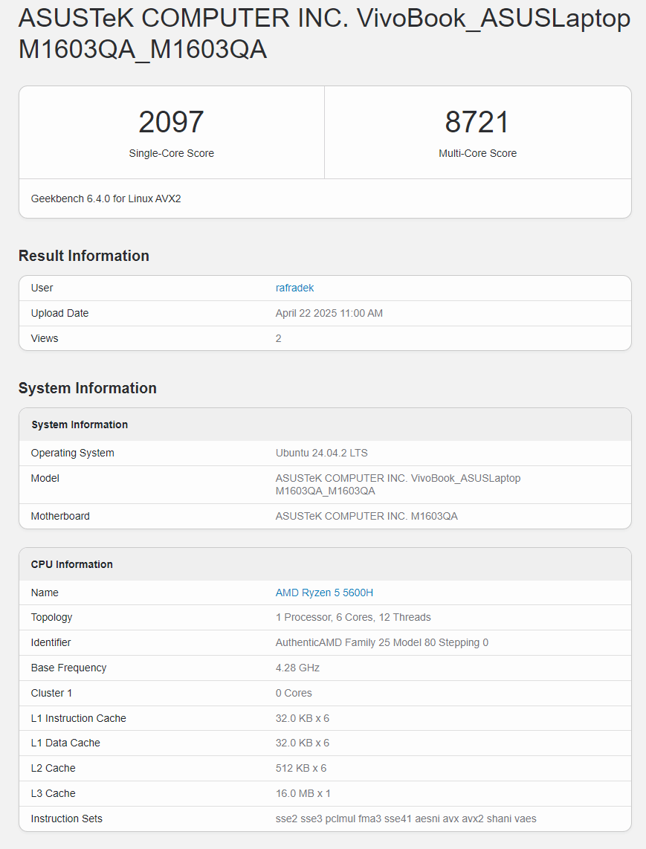
Task: Click the Name row label in CPU table
Action: 45,593
